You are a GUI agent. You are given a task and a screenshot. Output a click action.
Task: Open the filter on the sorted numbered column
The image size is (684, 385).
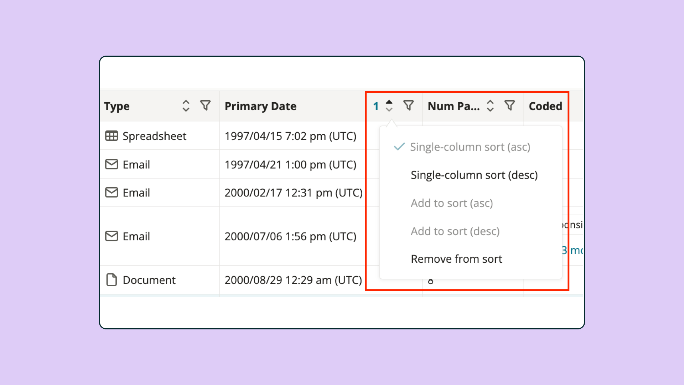click(x=409, y=105)
